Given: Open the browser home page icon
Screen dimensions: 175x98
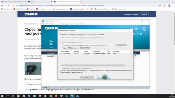Looking at the screenshot, I should pyautogui.click(x=13, y=5).
